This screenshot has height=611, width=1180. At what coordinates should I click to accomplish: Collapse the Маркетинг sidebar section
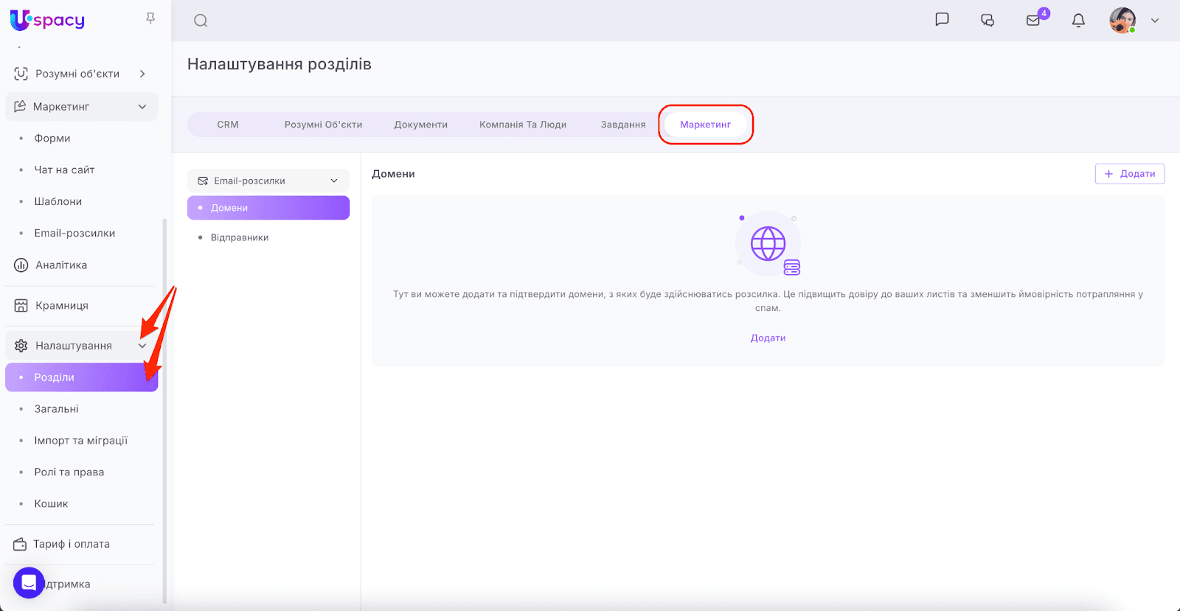142,107
